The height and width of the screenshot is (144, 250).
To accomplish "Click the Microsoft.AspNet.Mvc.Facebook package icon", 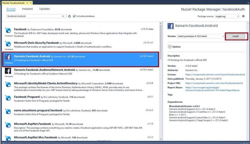I will [8, 138].
